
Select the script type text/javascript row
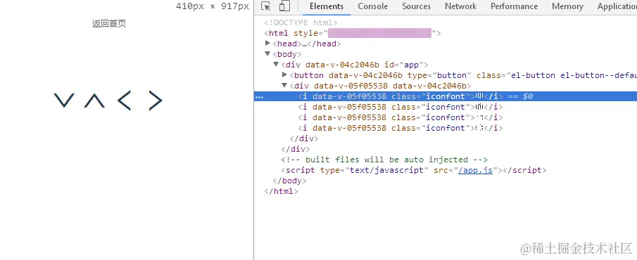[414, 170]
